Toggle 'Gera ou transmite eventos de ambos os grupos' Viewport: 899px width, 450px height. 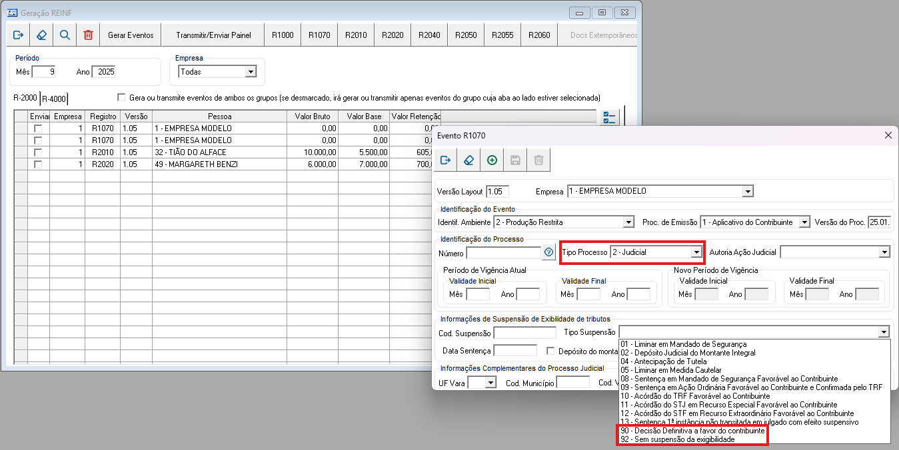(x=121, y=97)
